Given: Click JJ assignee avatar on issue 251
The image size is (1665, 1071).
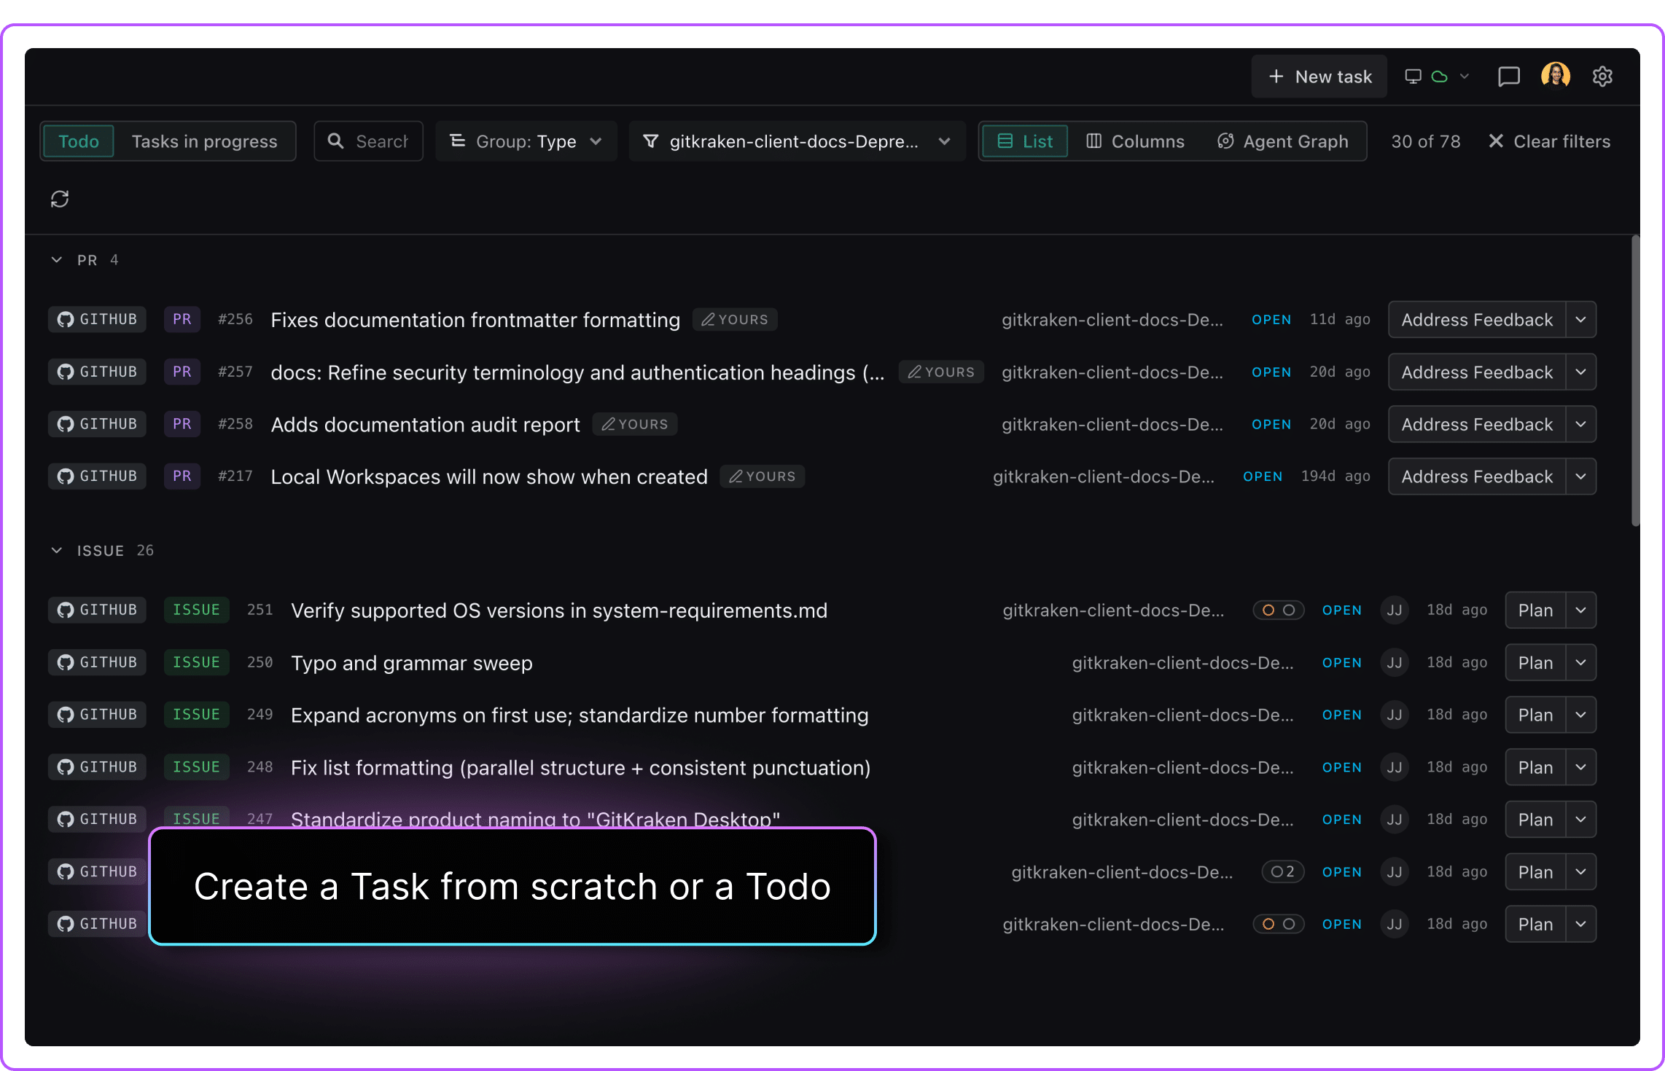Looking at the screenshot, I should (x=1395, y=611).
